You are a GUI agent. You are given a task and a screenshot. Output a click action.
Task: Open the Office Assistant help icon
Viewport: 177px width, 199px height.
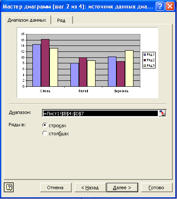[9, 187]
